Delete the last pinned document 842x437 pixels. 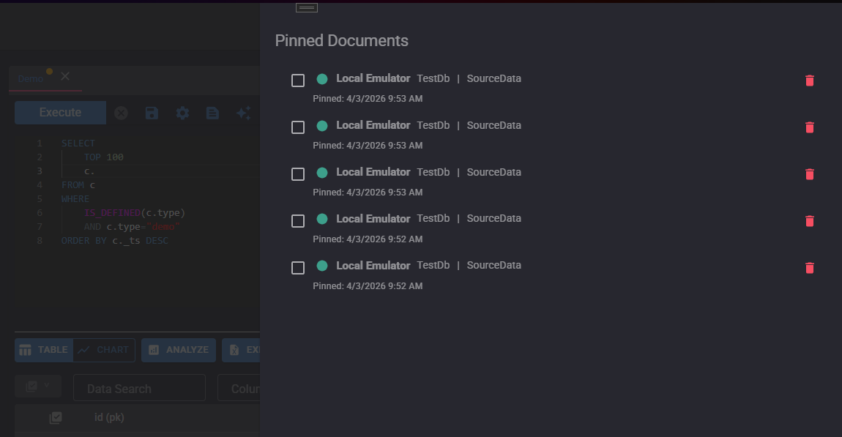tap(809, 268)
